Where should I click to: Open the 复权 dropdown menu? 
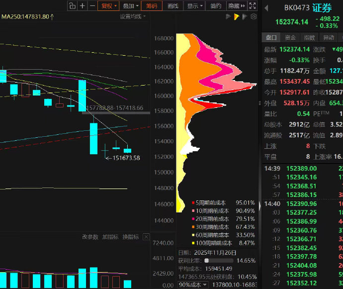[108, 6]
